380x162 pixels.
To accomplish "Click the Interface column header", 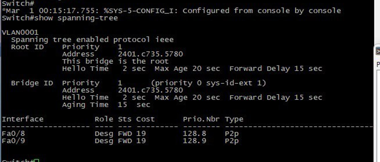I will [x=23, y=119].
